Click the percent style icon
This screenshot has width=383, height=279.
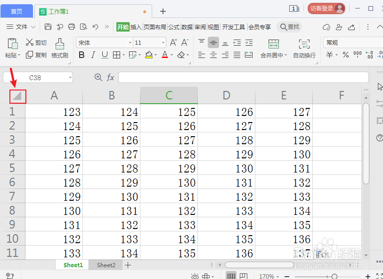pyautogui.click(x=345, y=55)
